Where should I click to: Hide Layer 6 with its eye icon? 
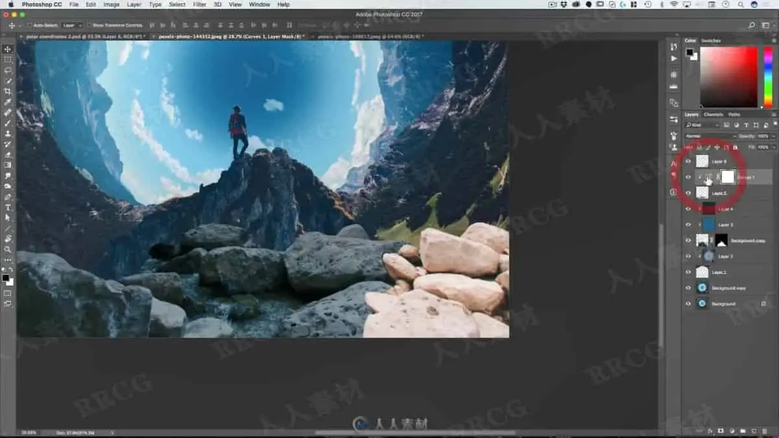(688, 161)
